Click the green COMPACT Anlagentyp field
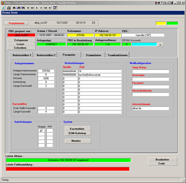The image size is (186, 183). click(x=51, y=44)
